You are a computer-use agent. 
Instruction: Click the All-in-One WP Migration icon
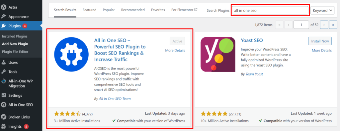click(3, 81)
